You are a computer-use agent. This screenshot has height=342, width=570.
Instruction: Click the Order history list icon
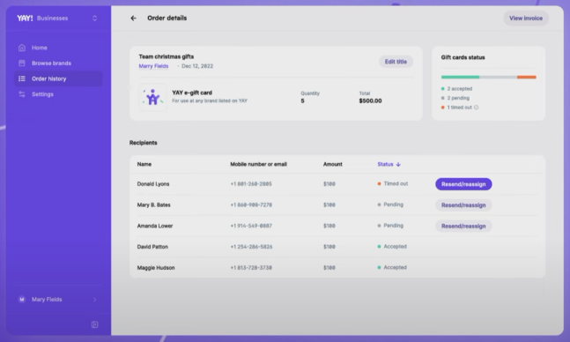click(22, 78)
